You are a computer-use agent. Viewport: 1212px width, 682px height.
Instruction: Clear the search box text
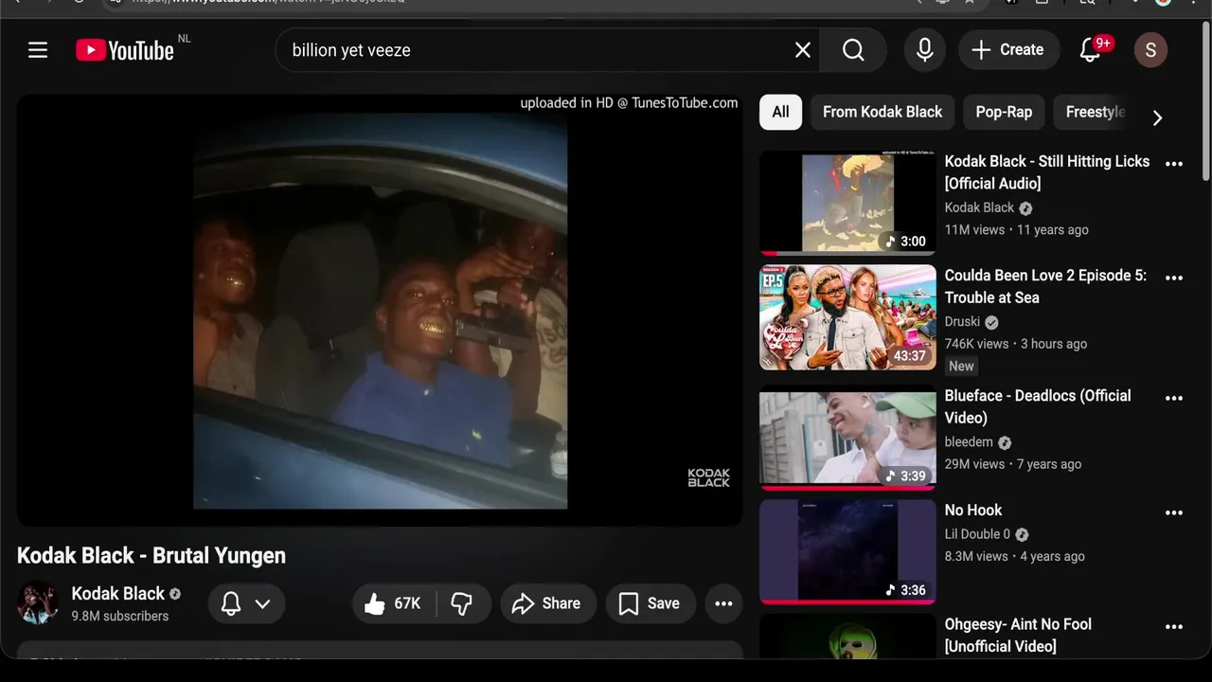click(x=803, y=50)
